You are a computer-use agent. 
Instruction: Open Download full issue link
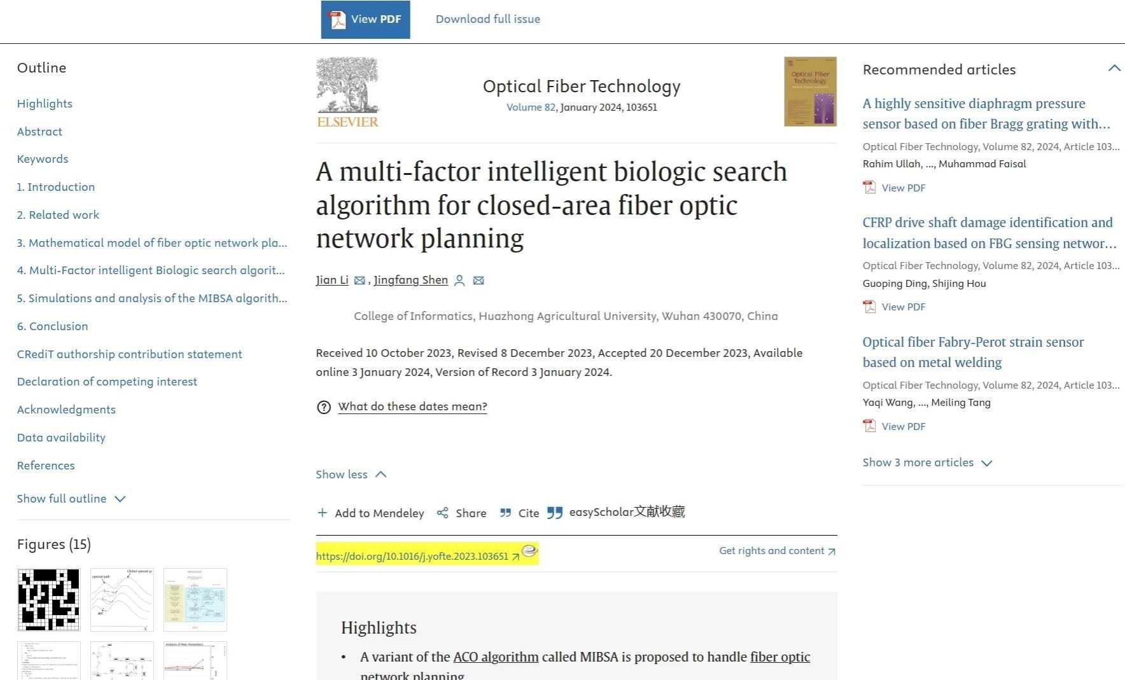click(x=487, y=19)
